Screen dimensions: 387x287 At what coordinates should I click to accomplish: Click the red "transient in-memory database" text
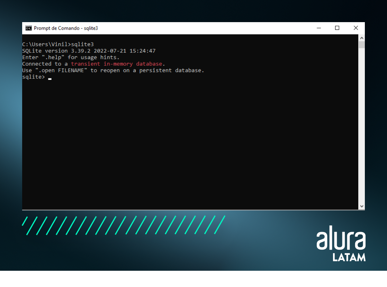tap(116, 64)
